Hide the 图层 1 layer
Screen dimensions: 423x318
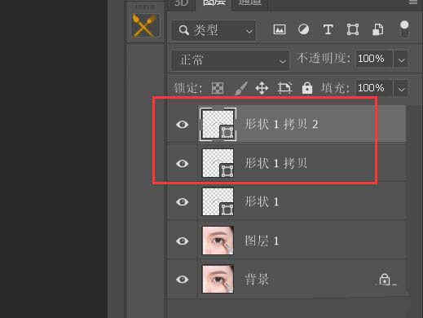[182, 241]
